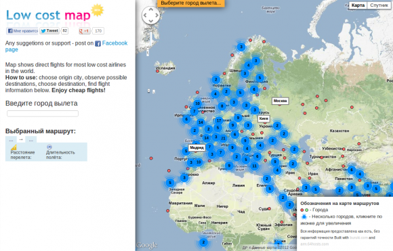The width and height of the screenshot is (393, 251).
Task: Click the Москва city label
Action: 281,101
